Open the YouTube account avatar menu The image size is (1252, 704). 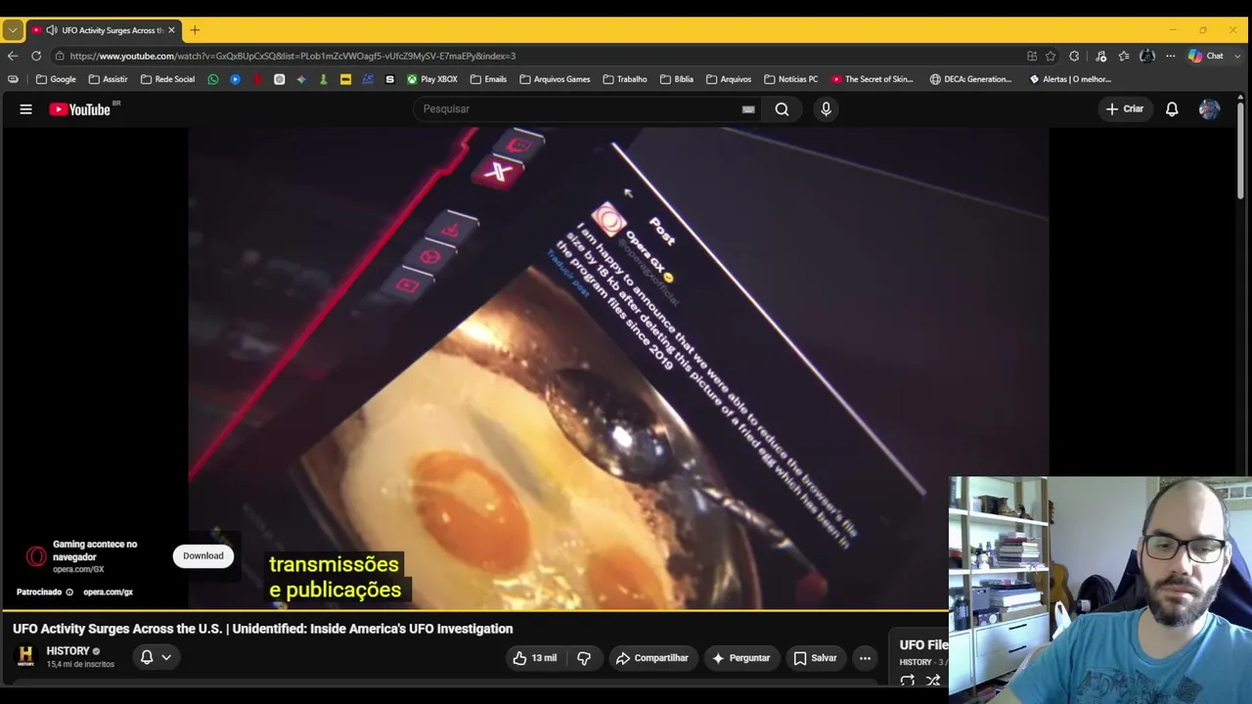pyautogui.click(x=1210, y=110)
